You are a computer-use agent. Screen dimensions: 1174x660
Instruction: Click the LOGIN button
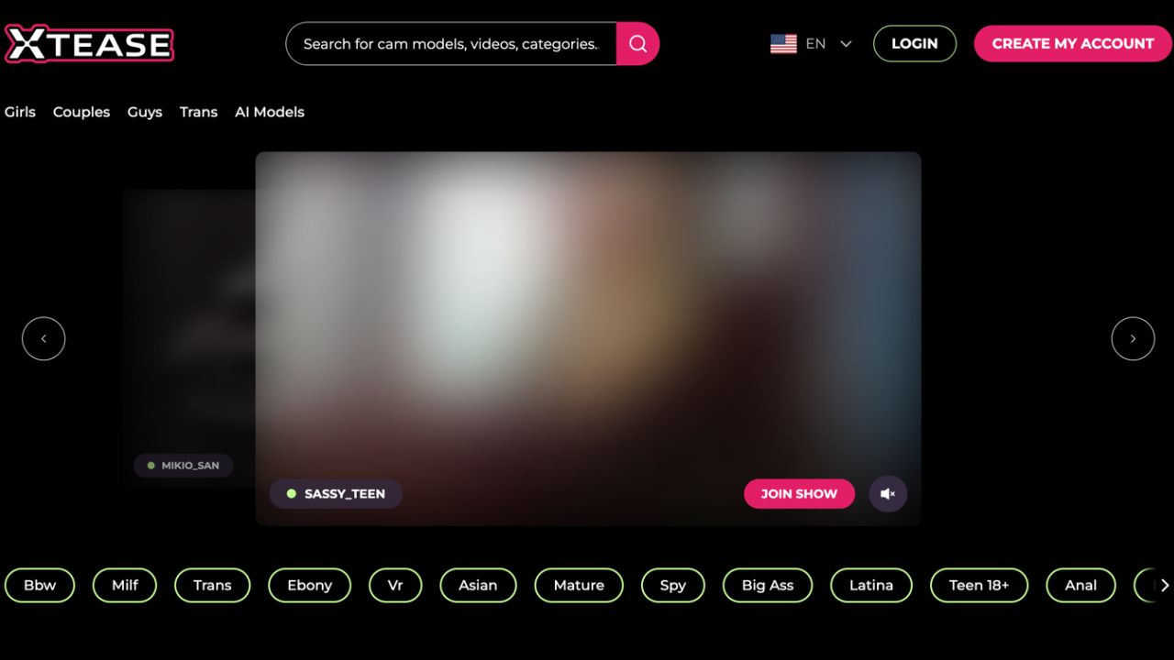pos(914,43)
